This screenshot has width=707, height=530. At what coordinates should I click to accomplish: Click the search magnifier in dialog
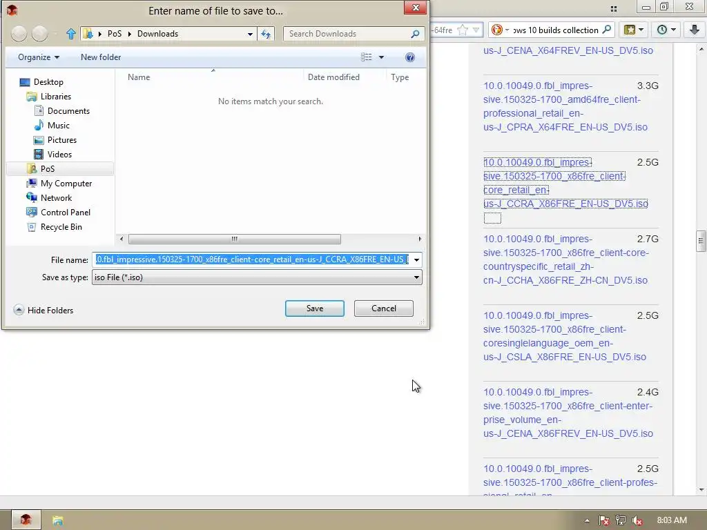[x=415, y=34]
